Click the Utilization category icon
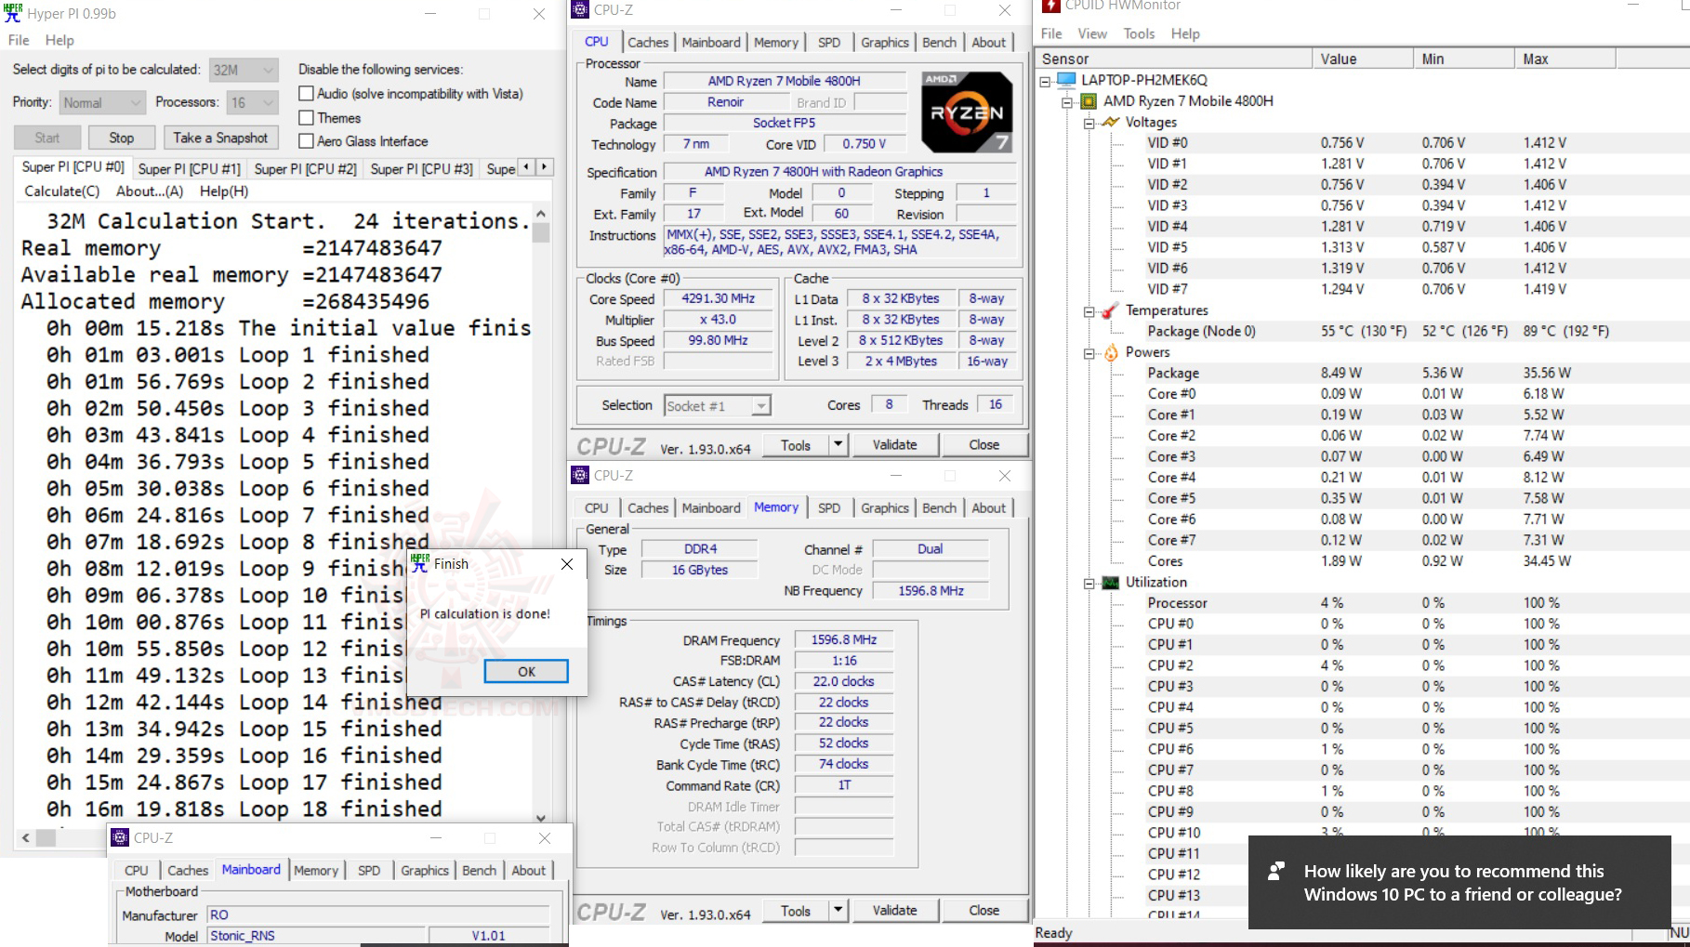1690x947 pixels. 1111,583
